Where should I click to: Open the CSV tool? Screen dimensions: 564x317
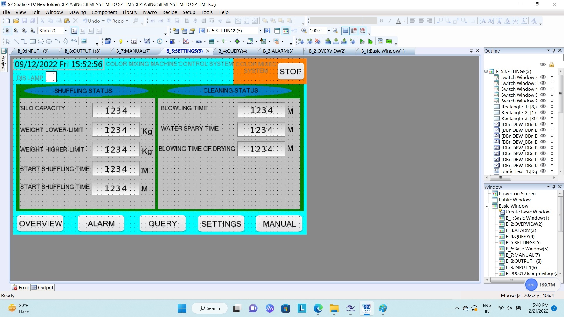380,41
